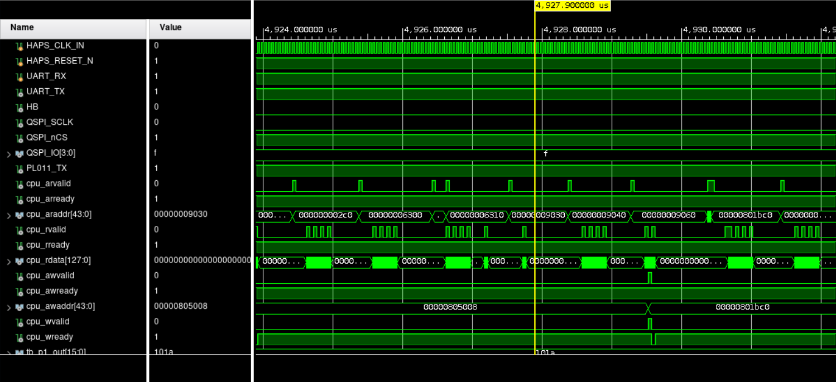Select the cpu_rvalid signal name
This screenshot has width=836, height=382.
click(46, 230)
